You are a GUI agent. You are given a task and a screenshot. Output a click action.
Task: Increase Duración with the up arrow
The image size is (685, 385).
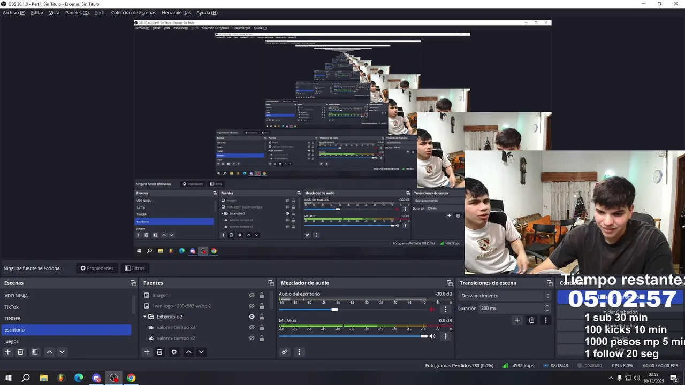pyautogui.click(x=547, y=306)
